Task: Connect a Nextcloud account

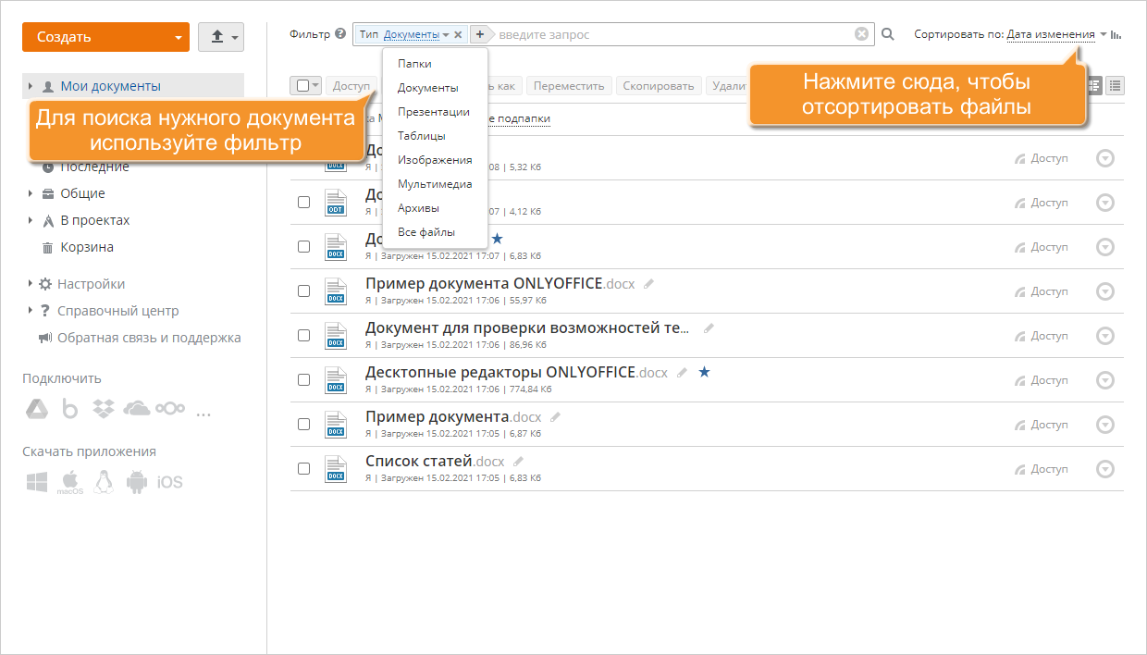Action: tap(170, 408)
